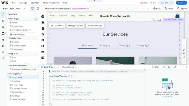Open the Packages cube icon
Viewport: 189px width, 106px height.
tap(3, 40)
